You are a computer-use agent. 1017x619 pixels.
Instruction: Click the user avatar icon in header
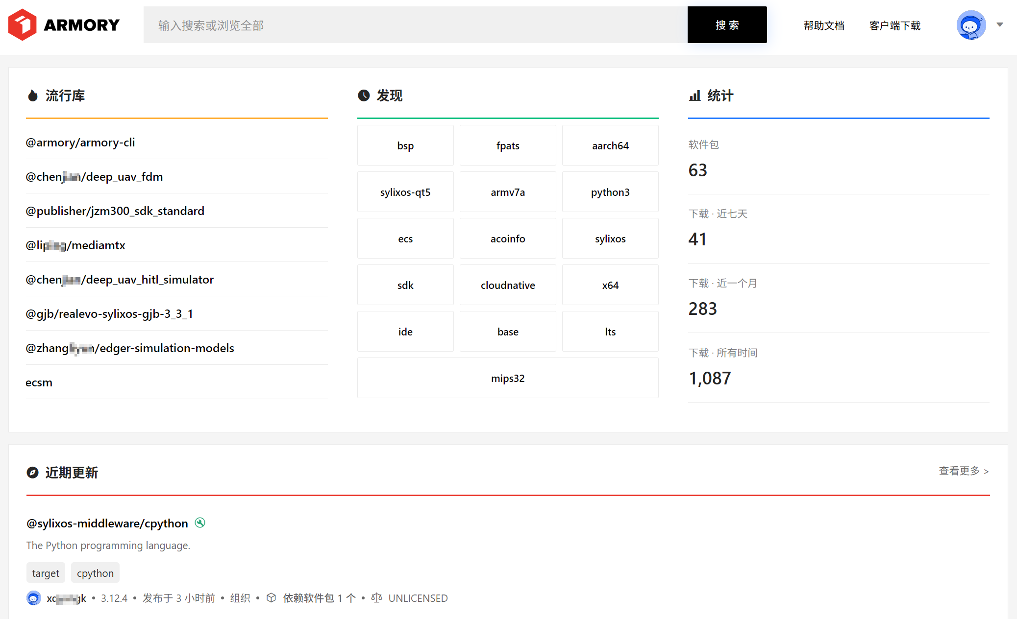(971, 25)
